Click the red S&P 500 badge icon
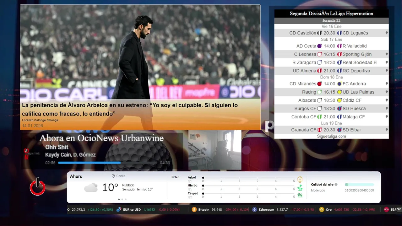The image size is (402, 226). click(386, 210)
